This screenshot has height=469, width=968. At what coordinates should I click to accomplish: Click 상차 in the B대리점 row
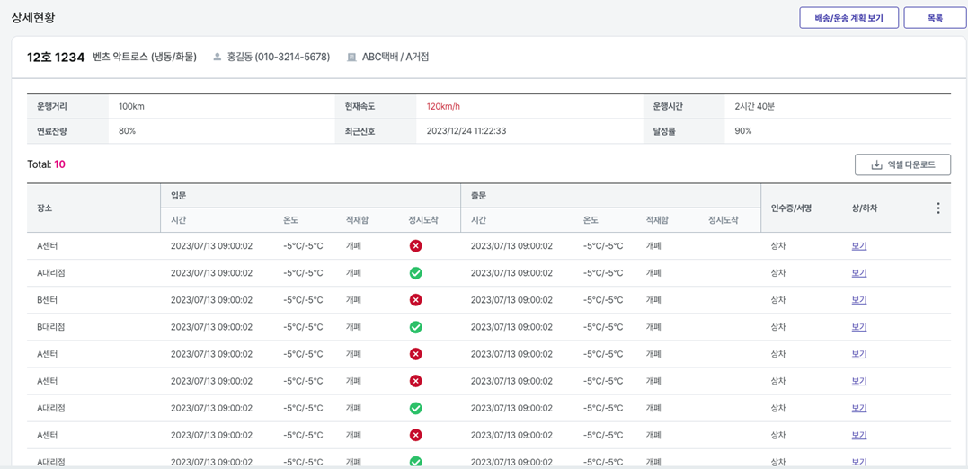pos(778,327)
